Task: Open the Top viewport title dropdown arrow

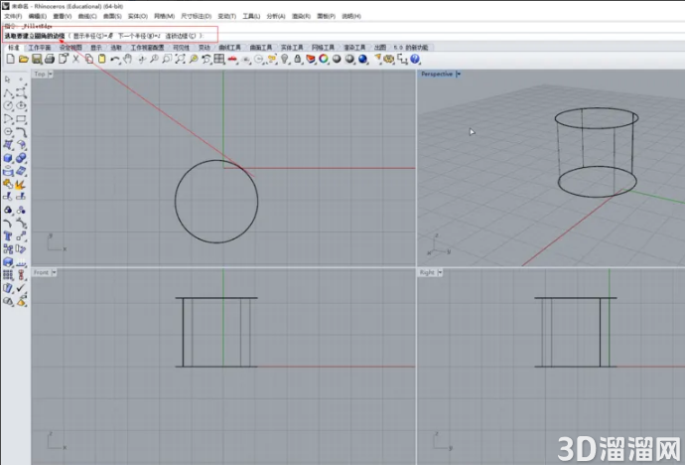Action: (51, 74)
